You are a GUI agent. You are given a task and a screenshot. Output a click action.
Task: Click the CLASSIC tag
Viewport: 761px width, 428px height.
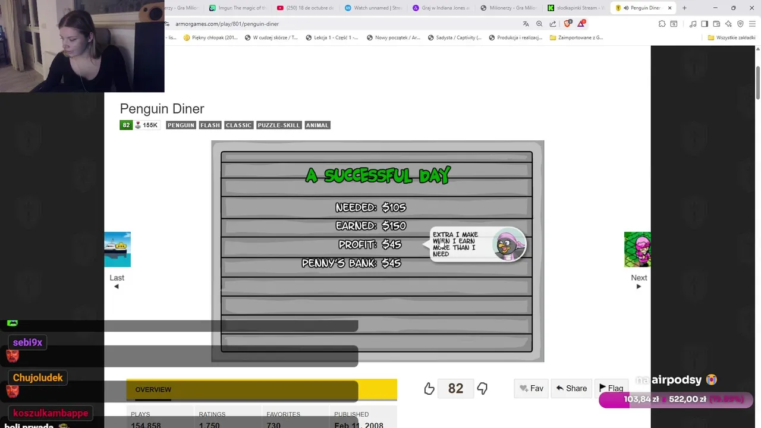point(238,125)
